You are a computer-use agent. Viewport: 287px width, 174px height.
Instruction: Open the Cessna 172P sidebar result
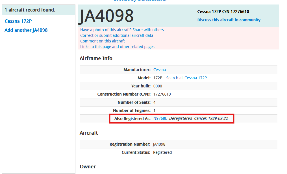pyautogui.click(x=18, y=21)
